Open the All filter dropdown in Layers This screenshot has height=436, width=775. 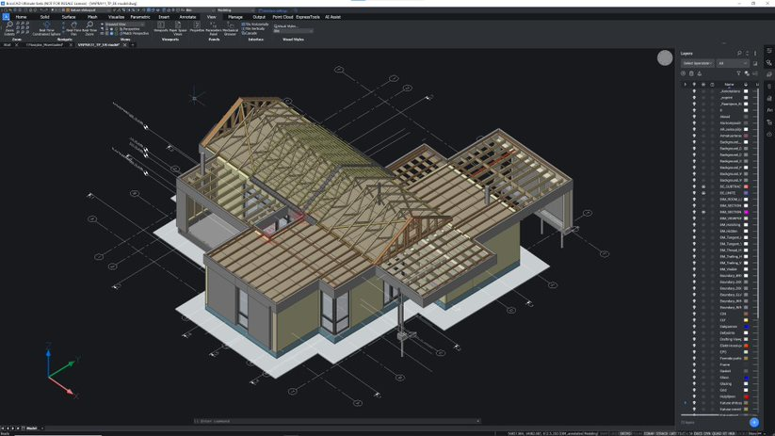[733, 63]
